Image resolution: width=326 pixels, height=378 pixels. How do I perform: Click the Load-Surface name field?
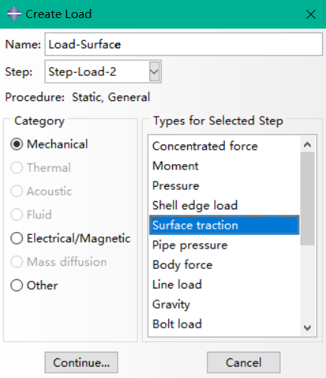click(x=183, y=44)
